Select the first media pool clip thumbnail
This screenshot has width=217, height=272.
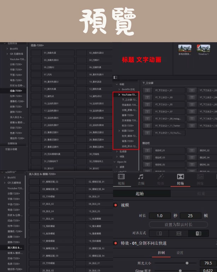185,48
